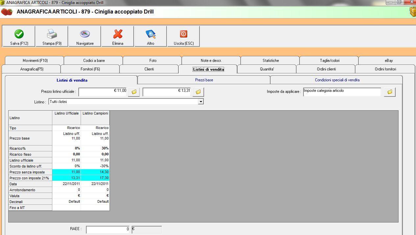Open the Altro magnifier menu

coord(150,37)
